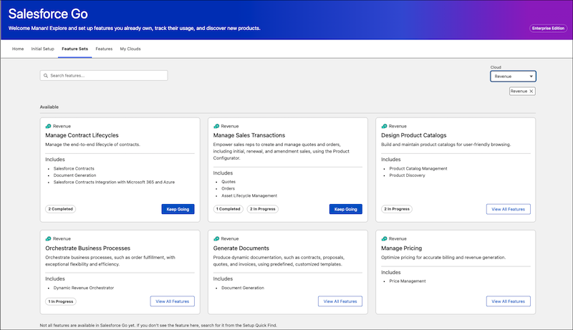Click the 2 Completed badge on Contract Lifecycles
Image resolution: width=573 pixels, height=330 pixels.
61,209
